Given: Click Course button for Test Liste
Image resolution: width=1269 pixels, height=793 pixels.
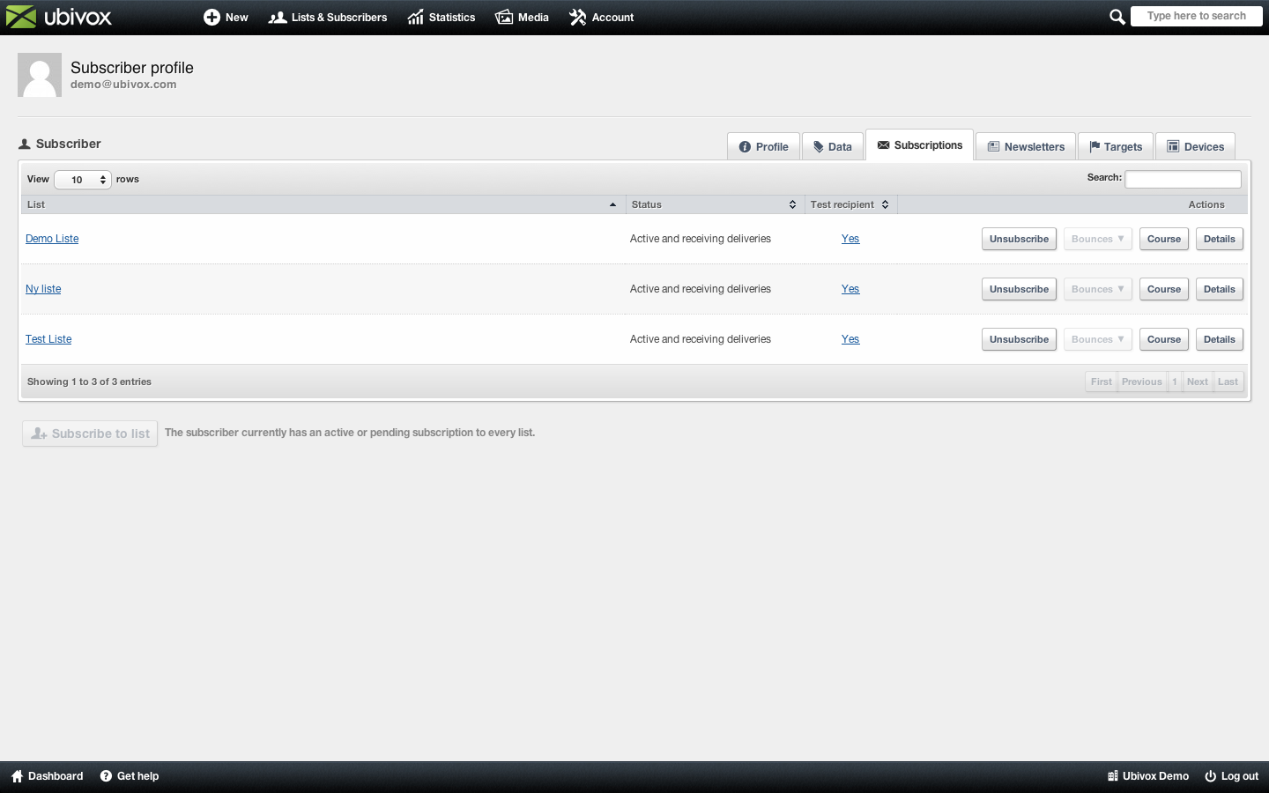Looking at the screenshot, I should (1163, 339).
